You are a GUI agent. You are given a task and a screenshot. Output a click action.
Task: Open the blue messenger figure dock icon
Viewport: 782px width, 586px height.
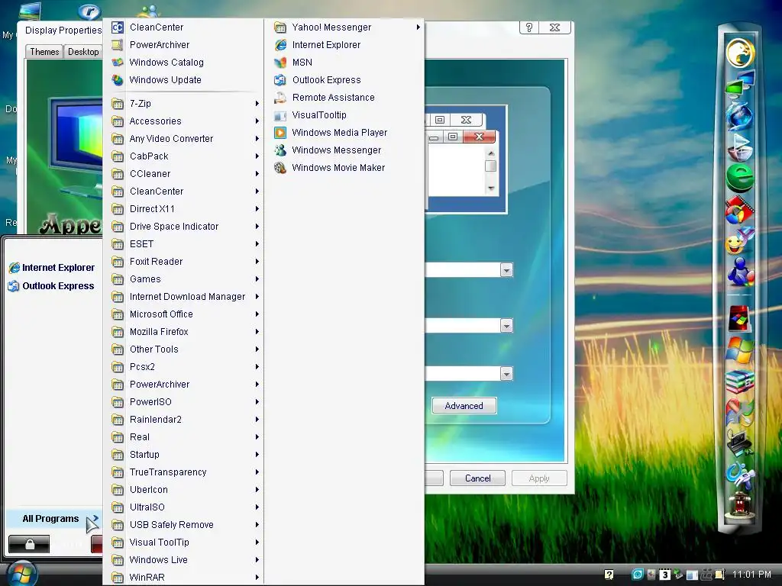(740, 272)
